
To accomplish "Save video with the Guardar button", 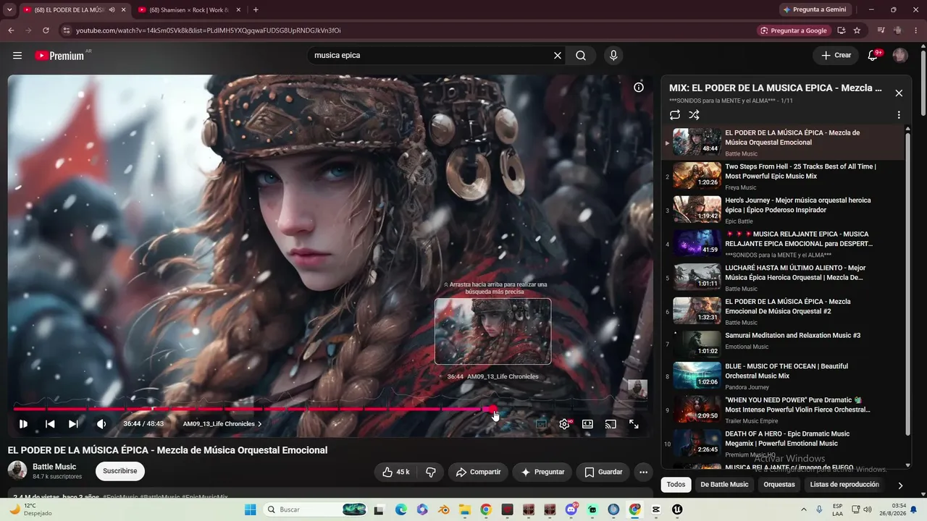I will [603, 472].
